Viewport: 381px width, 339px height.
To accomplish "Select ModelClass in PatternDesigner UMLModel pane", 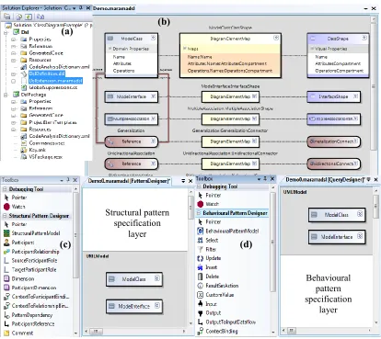I will pos(133,279).
